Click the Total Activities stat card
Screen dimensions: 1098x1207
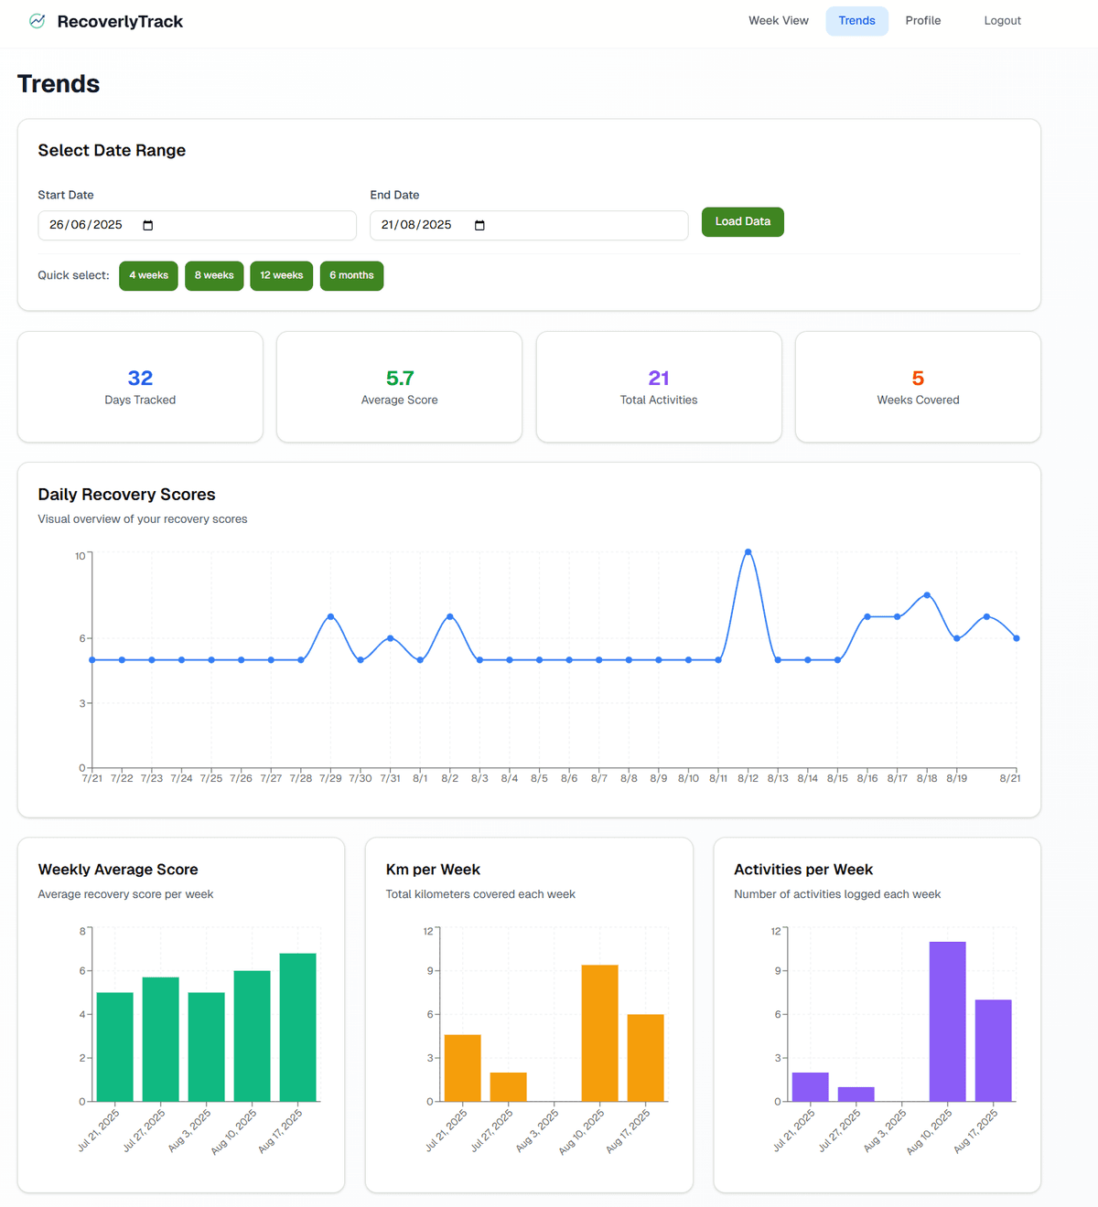[x=659, y=387]
